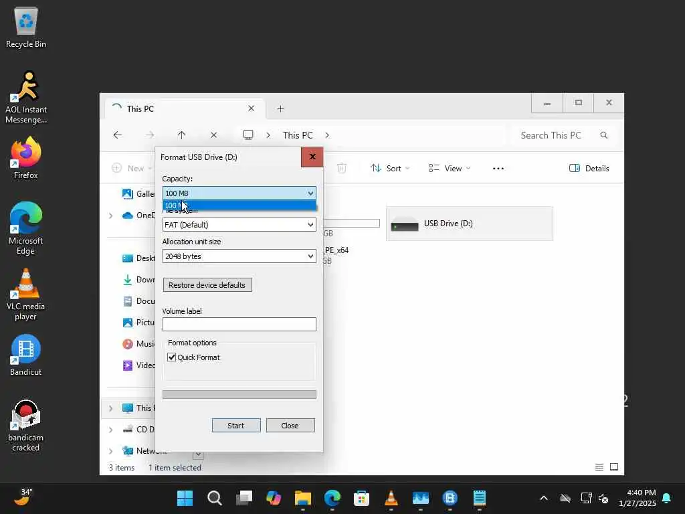The height and width of the screenshot is (514, 685).
Task: Show hidden system tray icons
Action: point(543,498)
